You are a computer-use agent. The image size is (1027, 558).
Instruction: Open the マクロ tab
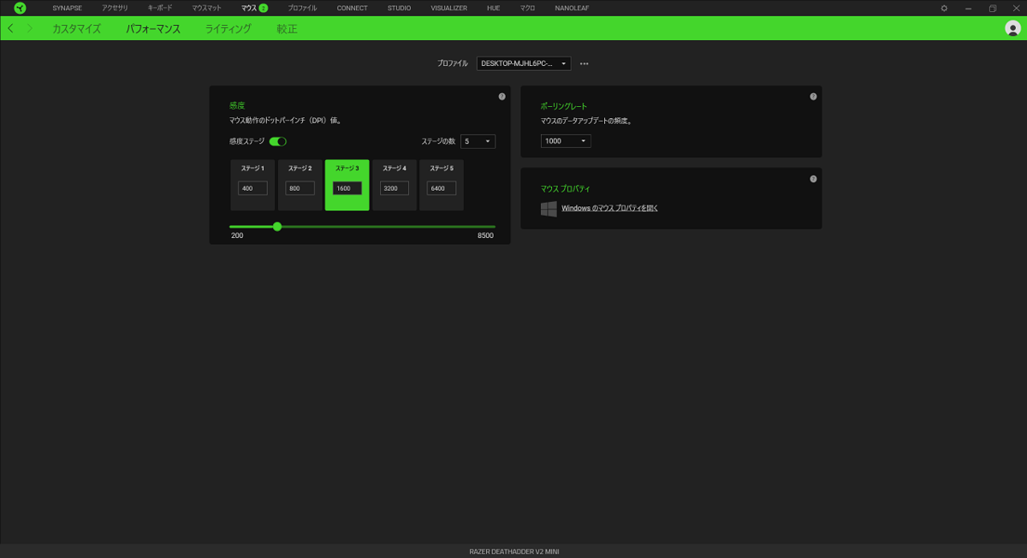(x=527, y=8)
